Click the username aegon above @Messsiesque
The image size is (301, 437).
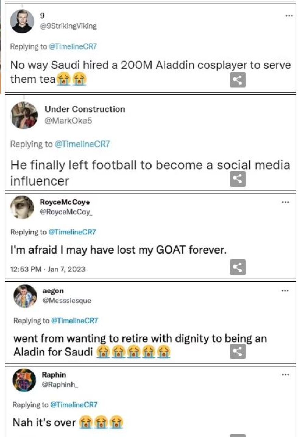(x=54, y=291)
